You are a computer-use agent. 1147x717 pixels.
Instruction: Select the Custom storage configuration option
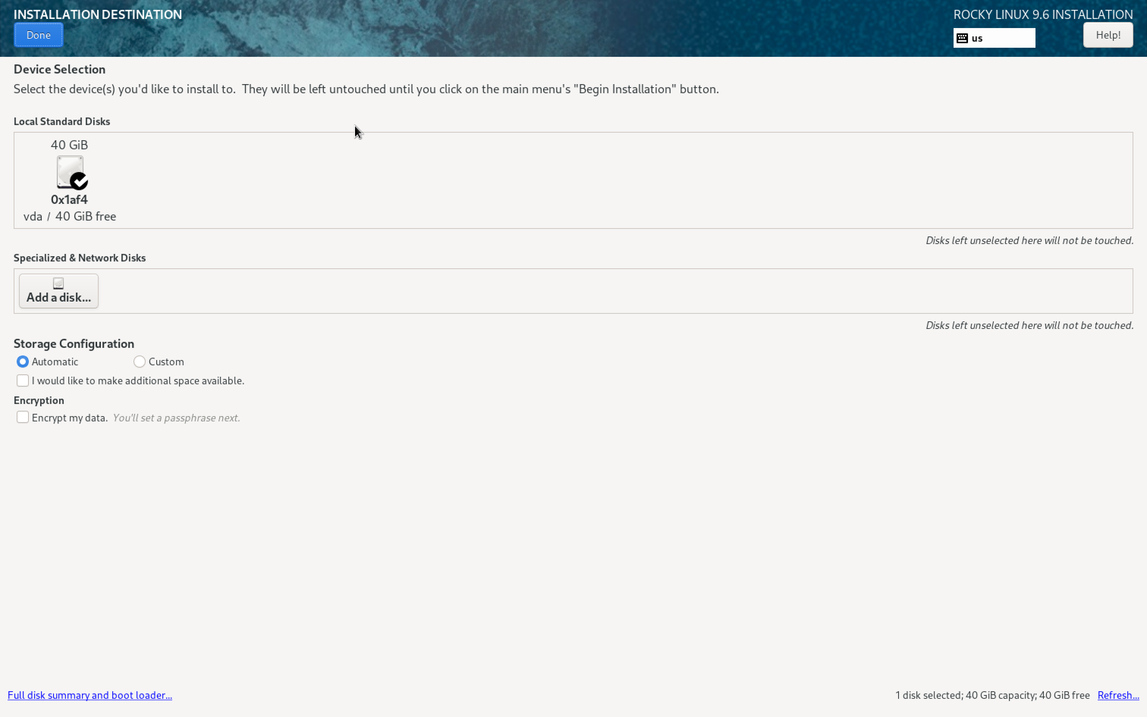(x=139, y=362)
